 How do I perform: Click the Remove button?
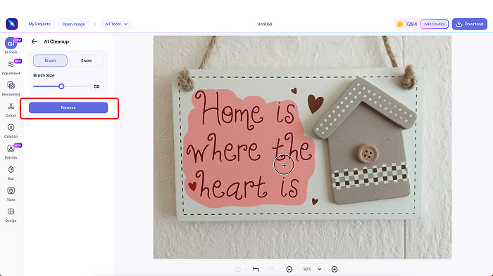point(68,107)
